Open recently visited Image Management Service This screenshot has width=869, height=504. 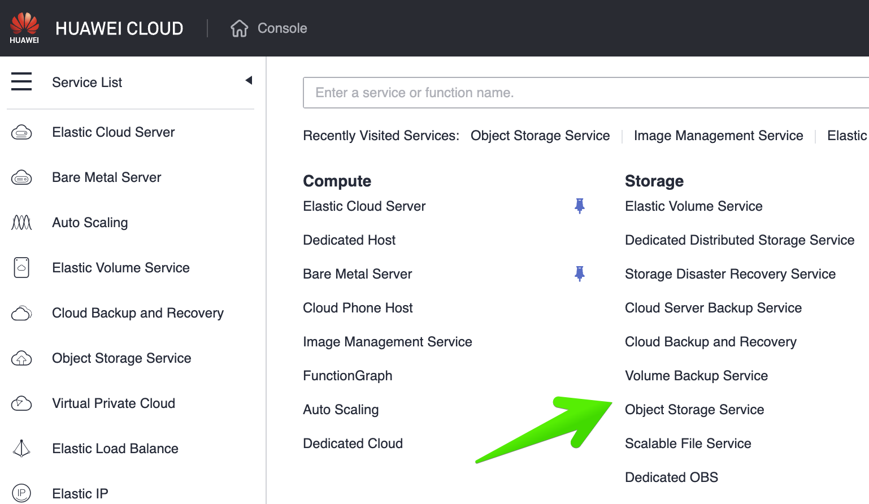[x=718, y=136]
